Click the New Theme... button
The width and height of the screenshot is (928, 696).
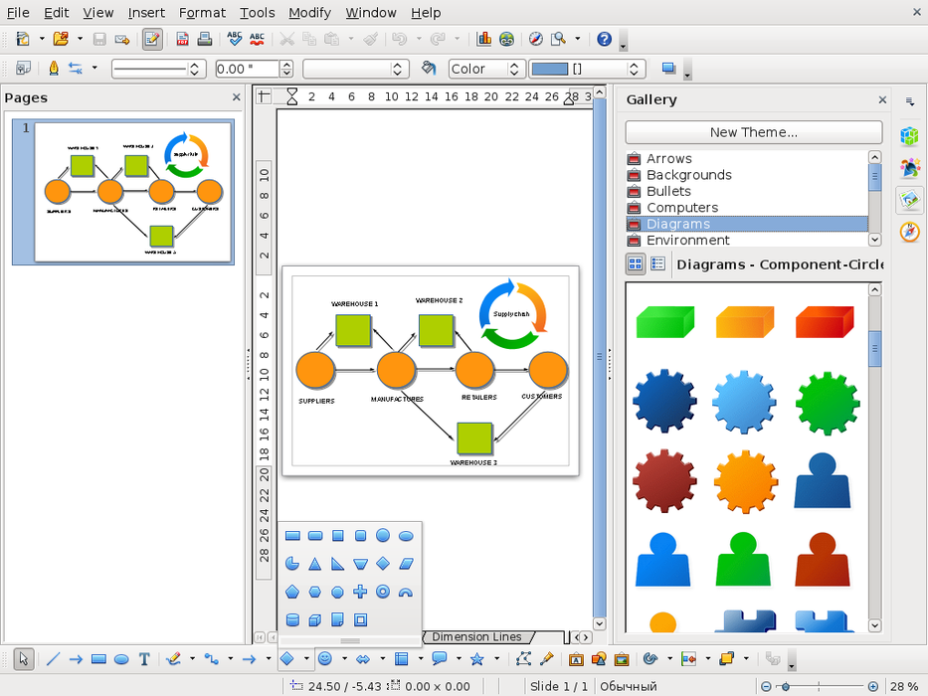753,132
